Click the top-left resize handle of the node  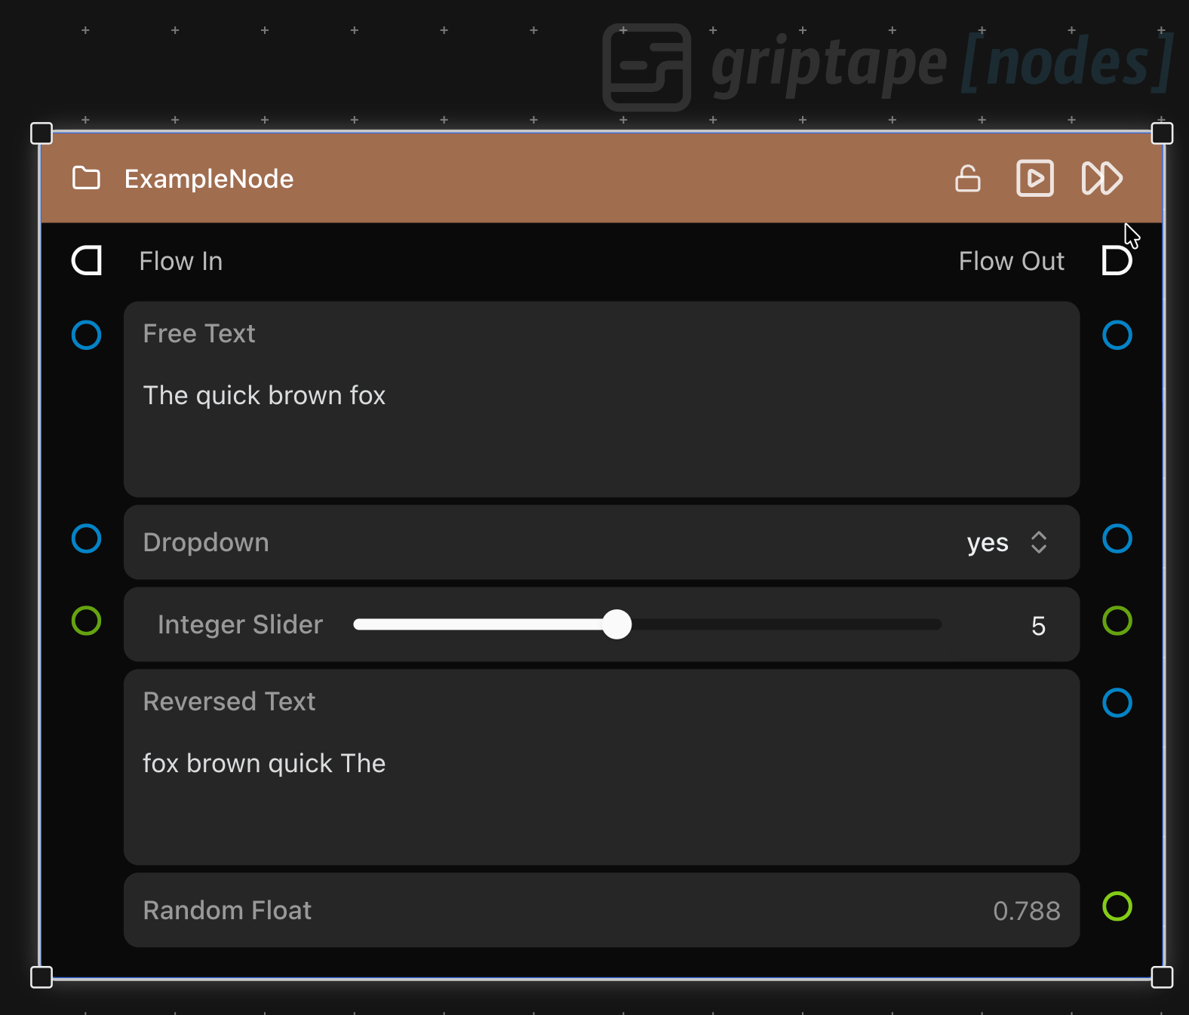pos(41,133)
